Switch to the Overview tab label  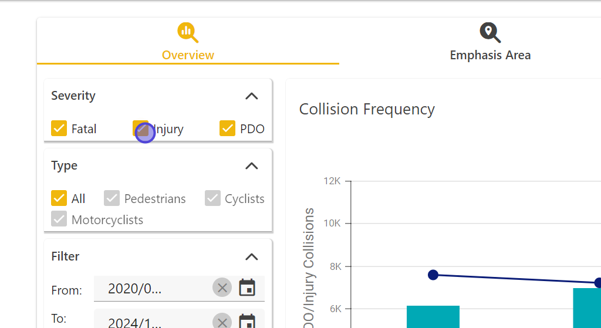click(x=188, y=55)
